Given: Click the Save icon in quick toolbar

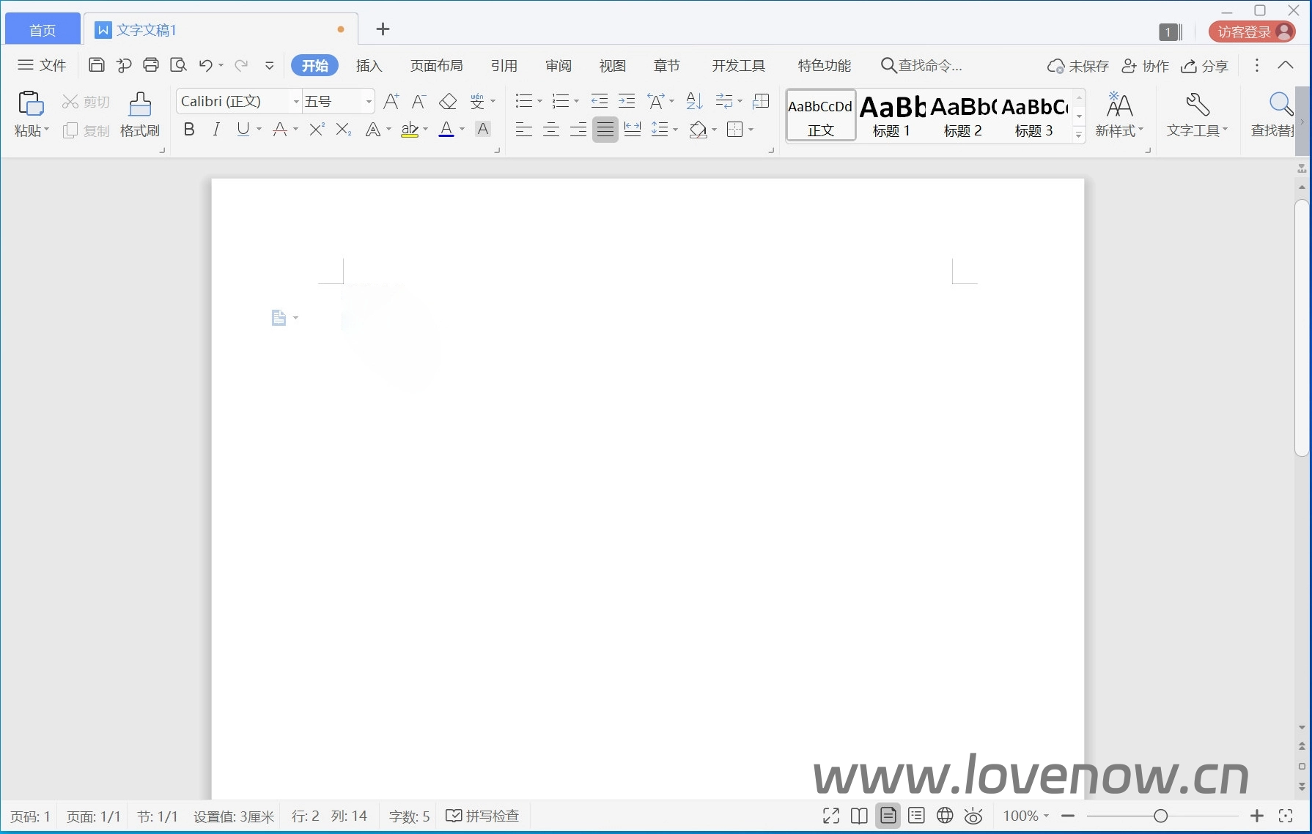Looking at the screenshot, I should coord(96,65).
